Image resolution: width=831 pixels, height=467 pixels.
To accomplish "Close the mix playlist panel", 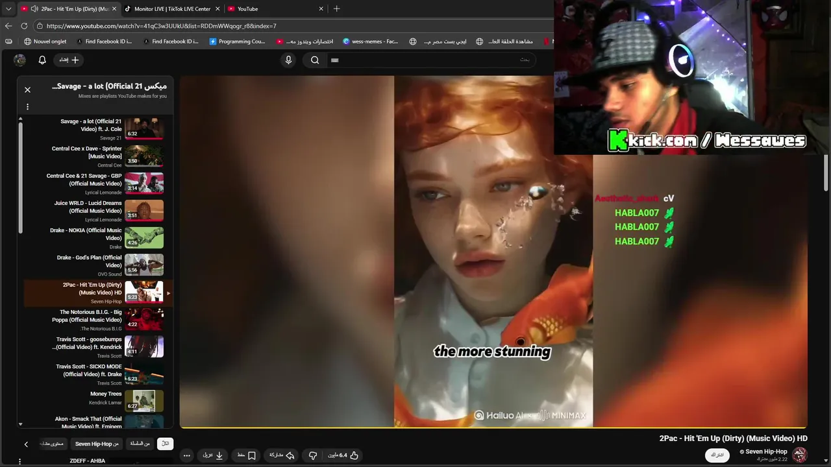I will (x=27, y=90).
